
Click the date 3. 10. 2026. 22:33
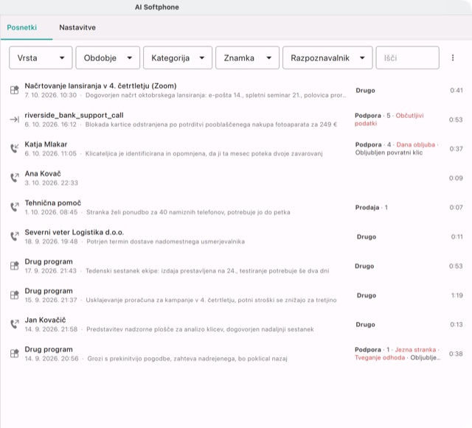[51, 183]
